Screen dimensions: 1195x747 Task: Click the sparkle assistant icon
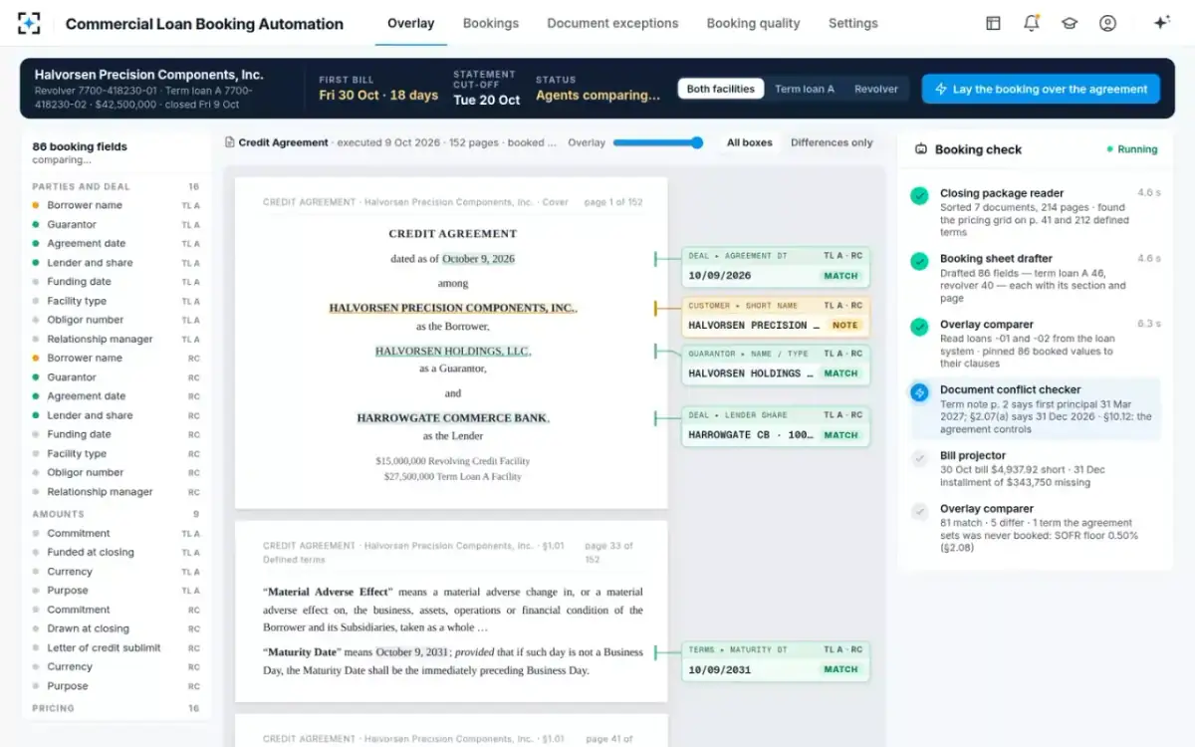[x=1161, y=23]
